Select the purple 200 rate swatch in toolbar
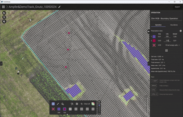 [x=59, y=109]
